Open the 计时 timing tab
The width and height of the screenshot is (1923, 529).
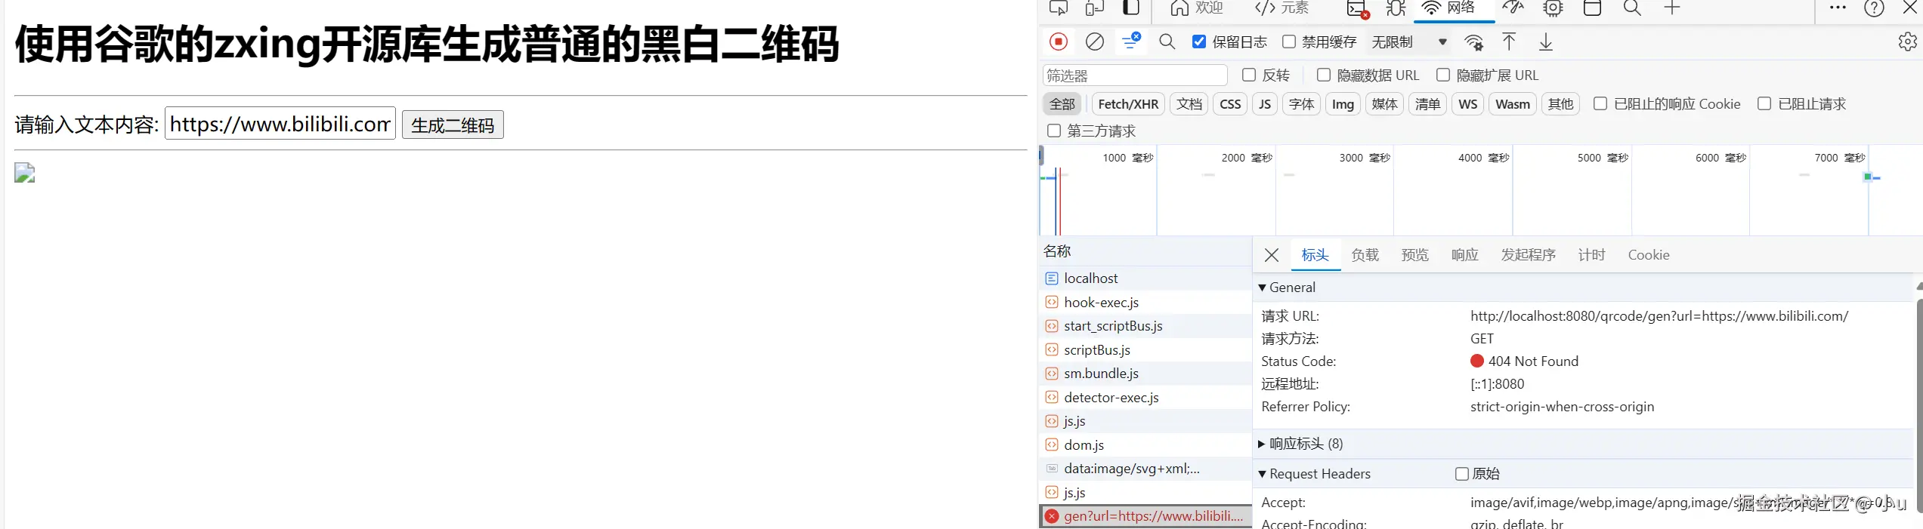[x=1591, y=255]
